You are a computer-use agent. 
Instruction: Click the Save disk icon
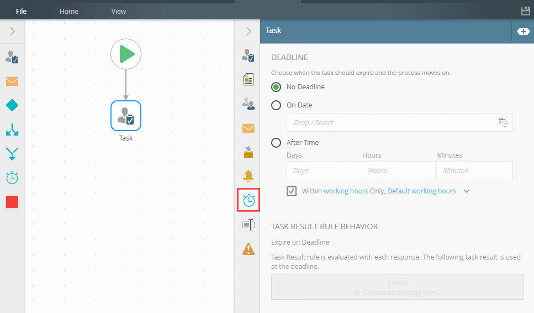(526, 11)
